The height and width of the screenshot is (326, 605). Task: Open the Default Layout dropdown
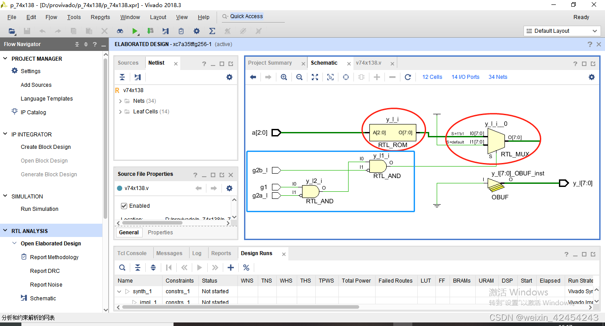pyautogui.click(x=562, y=31)
